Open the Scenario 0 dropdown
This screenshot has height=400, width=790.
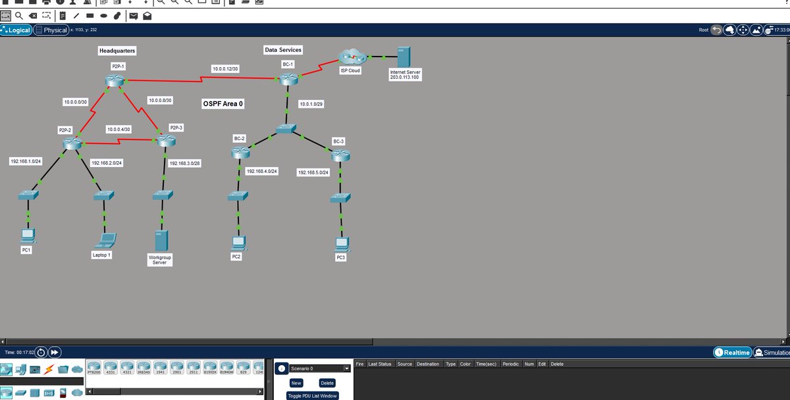pyautogui.click(x=319, y=368)
